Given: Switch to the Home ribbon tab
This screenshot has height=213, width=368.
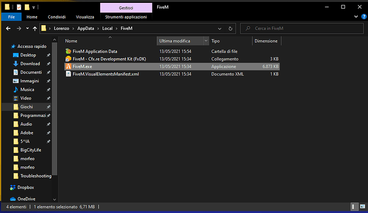Looking at the screenshot, I should (32, 17).
